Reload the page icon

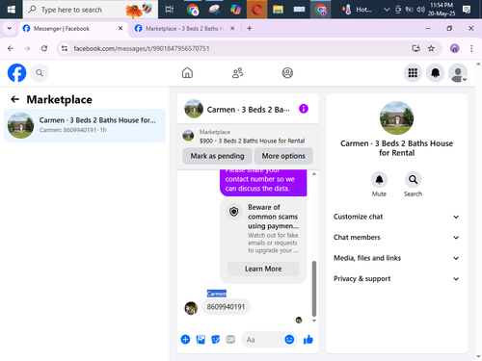pos(44,48)
